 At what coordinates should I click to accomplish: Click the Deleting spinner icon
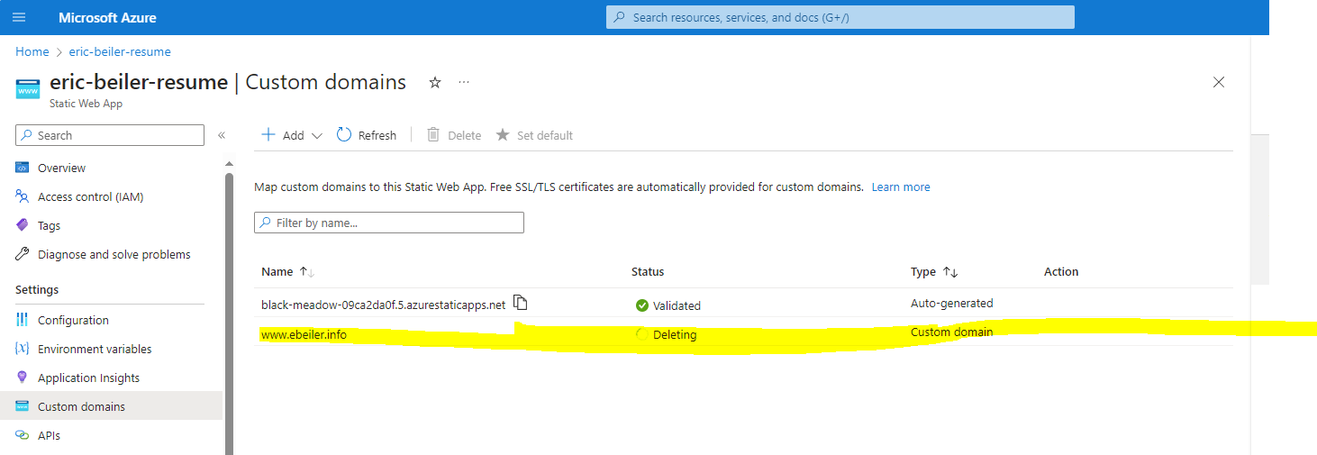coord(641,334)
